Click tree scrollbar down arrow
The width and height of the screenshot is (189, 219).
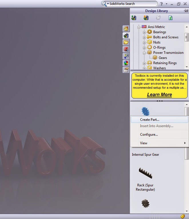pos(187,67)
